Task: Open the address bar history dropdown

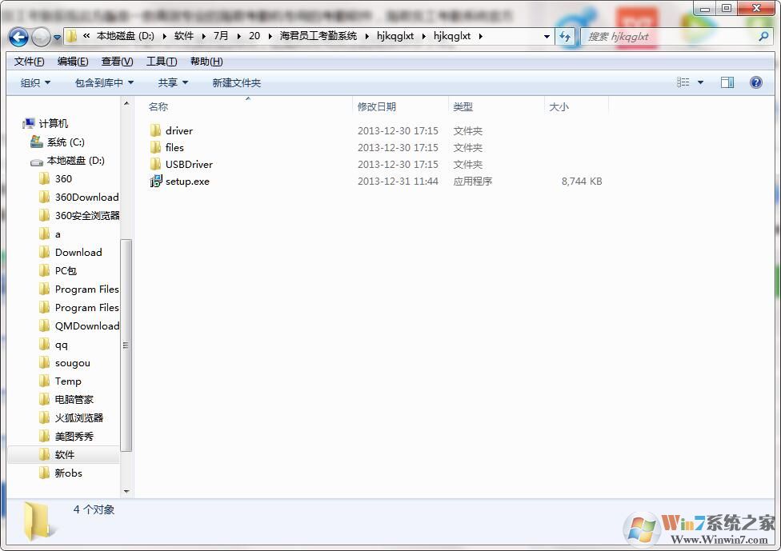Action: pos(547,36)
